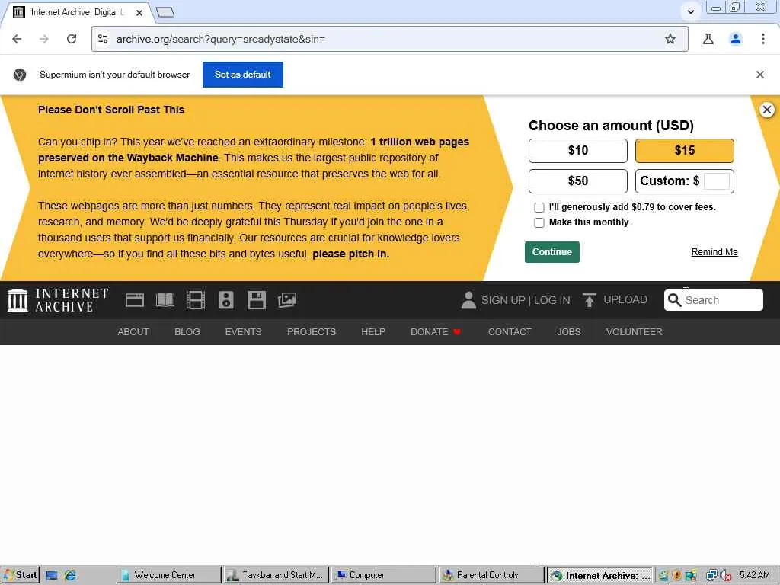Open the Texts book icon
The height and width of the screenshot is (585, 780).
click(x=165, y=300)
